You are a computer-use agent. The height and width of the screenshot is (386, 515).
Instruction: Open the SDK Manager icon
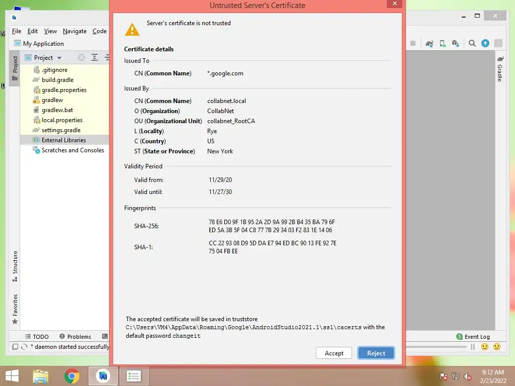456,43
